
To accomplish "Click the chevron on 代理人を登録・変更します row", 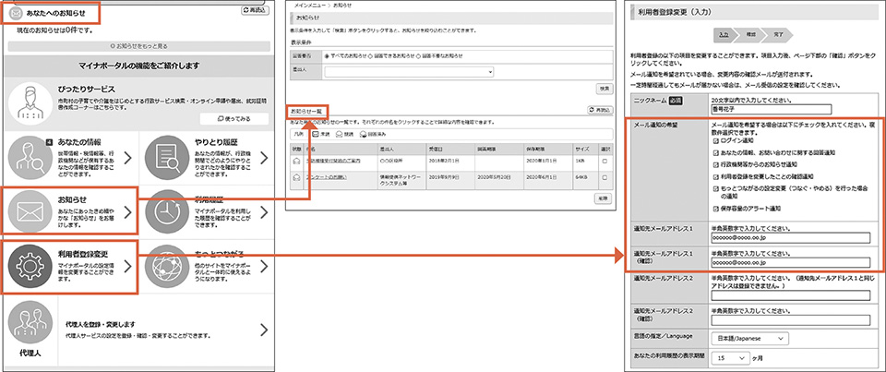I will click(x=263, y=330).
